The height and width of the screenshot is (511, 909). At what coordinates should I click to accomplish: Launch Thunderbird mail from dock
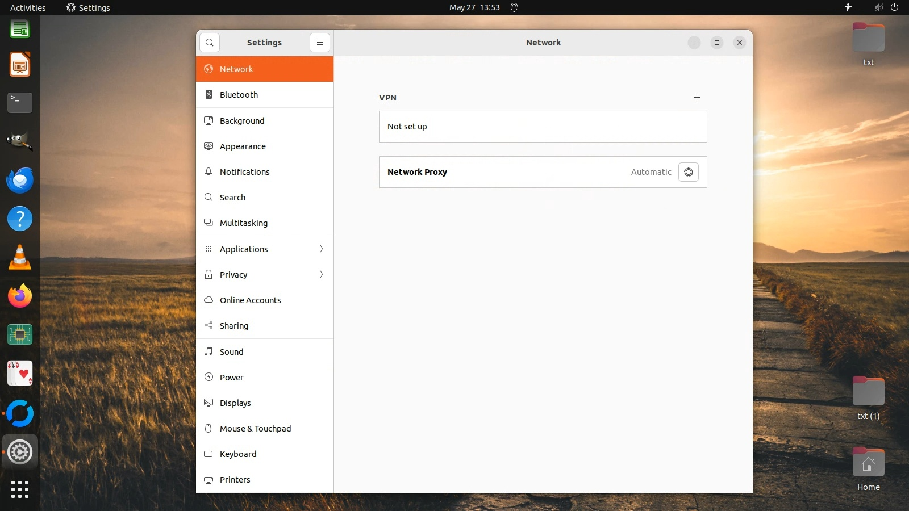(20, 181)
